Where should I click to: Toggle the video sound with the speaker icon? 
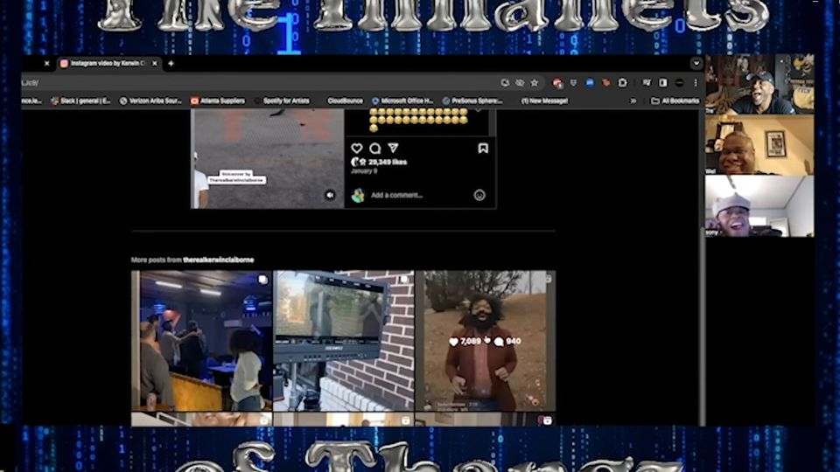point(330,195)
